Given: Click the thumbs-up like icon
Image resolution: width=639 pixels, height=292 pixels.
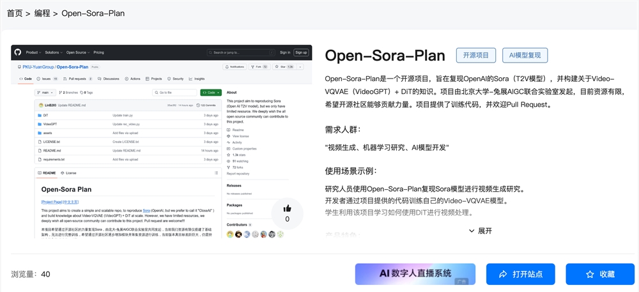Looking at the screenshot, I should tap(288, 208).
